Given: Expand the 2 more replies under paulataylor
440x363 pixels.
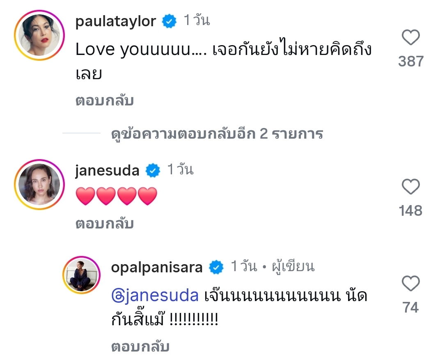Looking at the screenshot, I should 217,134.
